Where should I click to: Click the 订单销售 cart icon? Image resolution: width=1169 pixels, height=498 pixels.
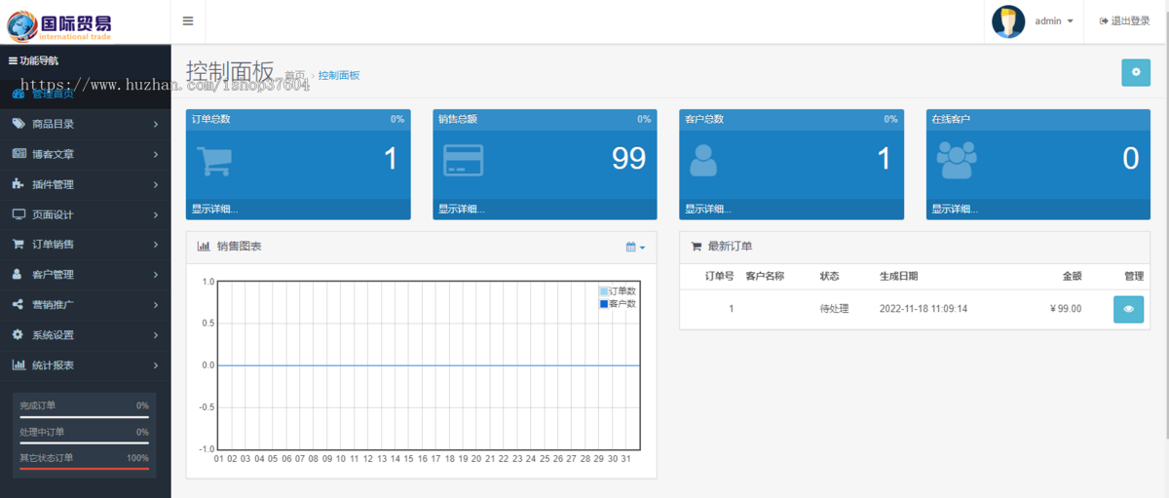tap(18, 245)
